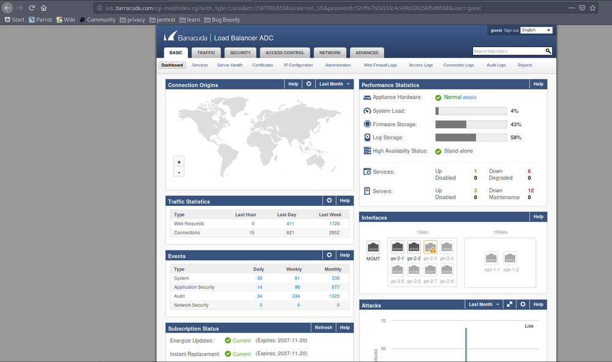Open Connection Origins settings gear
Viewport: 612px width, 362px height.
pyautogui.click(x=309, y=84)
